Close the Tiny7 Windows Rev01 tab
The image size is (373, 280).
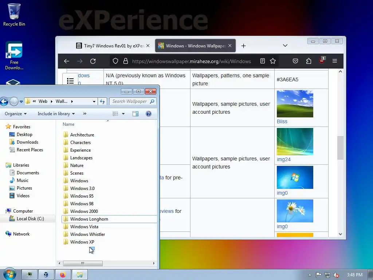pos(148,46)
